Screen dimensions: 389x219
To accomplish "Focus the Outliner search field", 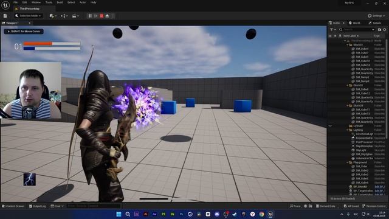I will (x=356, y=30).
